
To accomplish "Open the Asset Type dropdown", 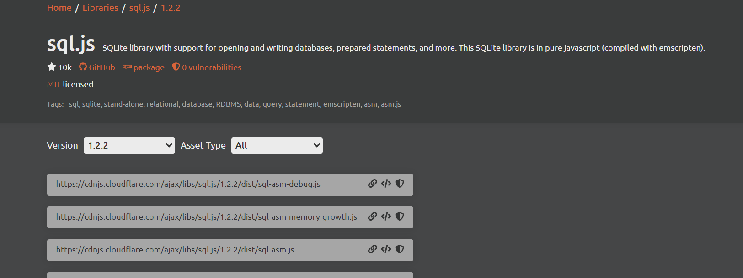I will [x=277, y=145].
